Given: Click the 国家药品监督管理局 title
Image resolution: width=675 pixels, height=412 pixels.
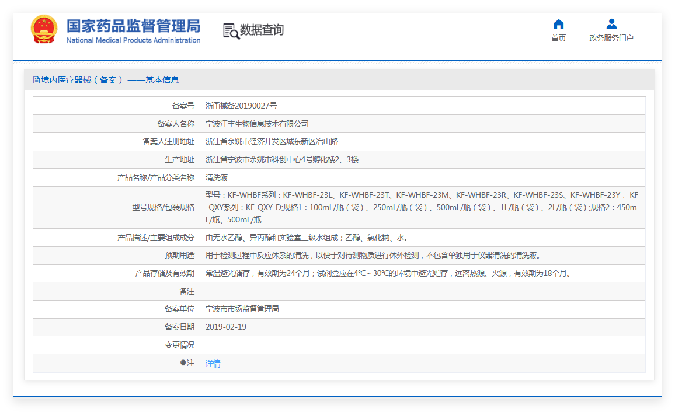Looking at the screenshot, I should (x=134, y=26).
